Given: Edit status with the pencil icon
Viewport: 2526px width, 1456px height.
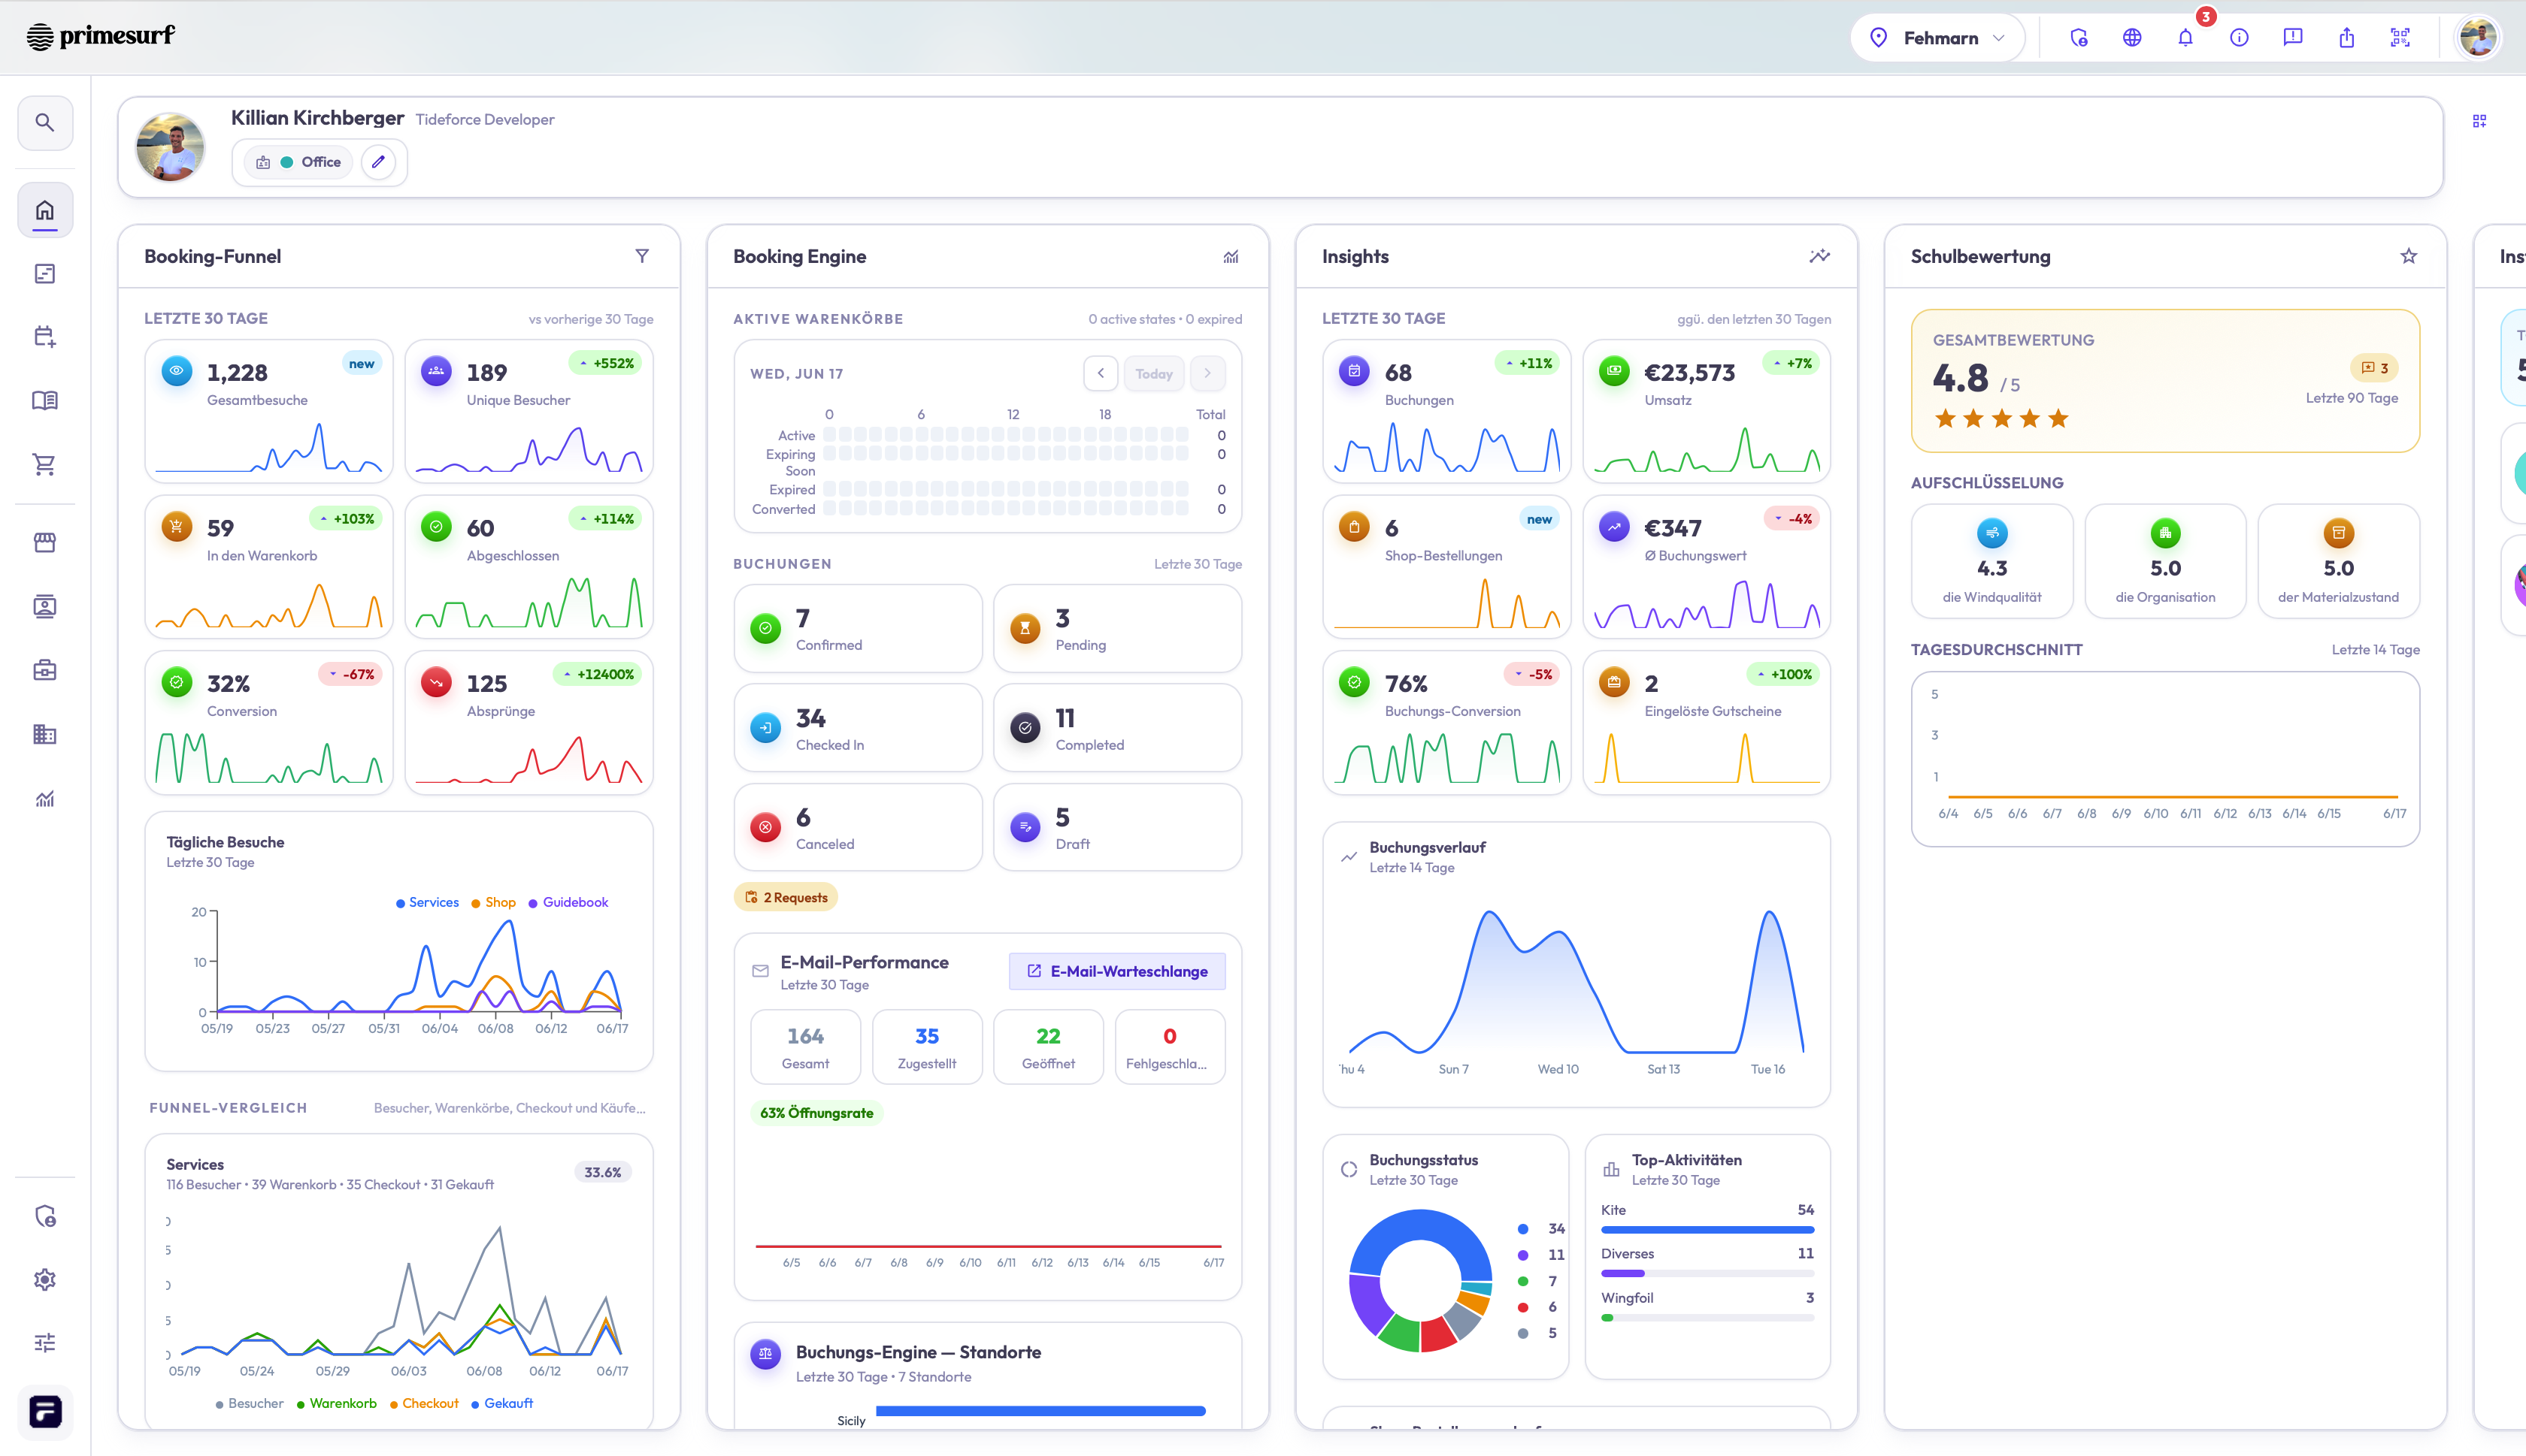Looking at the screenshot, I should pos(378,162).
